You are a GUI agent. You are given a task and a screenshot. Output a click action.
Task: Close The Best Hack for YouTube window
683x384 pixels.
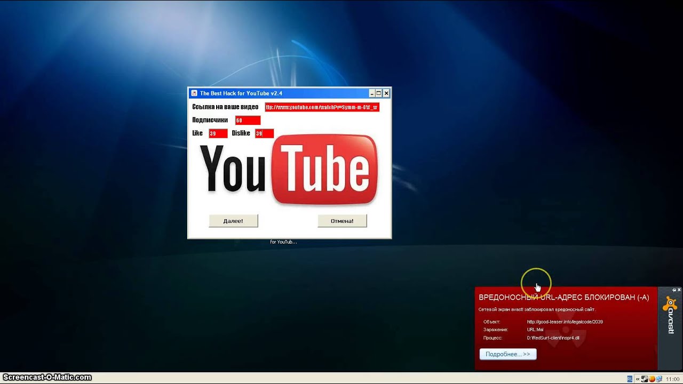click(x=386, y=93)
